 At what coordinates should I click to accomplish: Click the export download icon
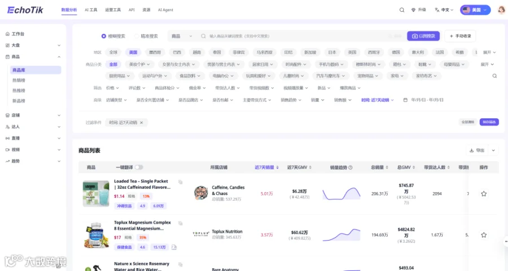[x=472, y=150]
